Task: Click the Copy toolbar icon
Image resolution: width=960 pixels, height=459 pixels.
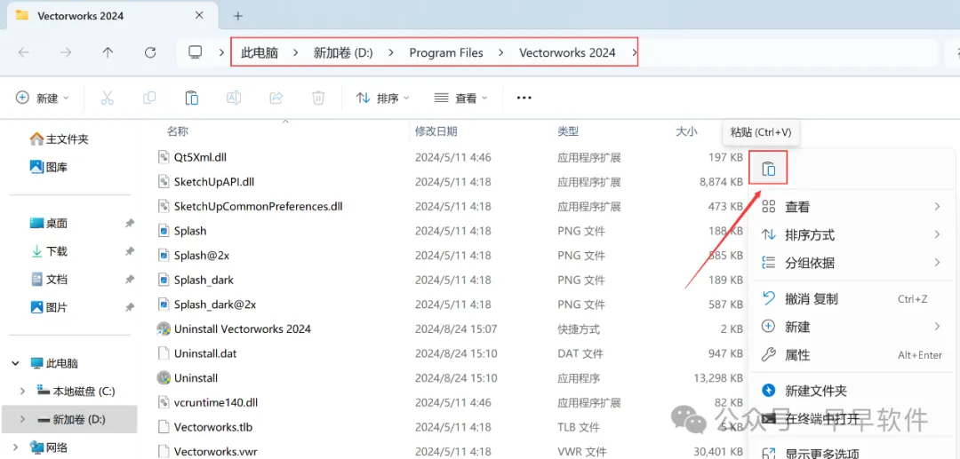Action: [x=148, y=98]
